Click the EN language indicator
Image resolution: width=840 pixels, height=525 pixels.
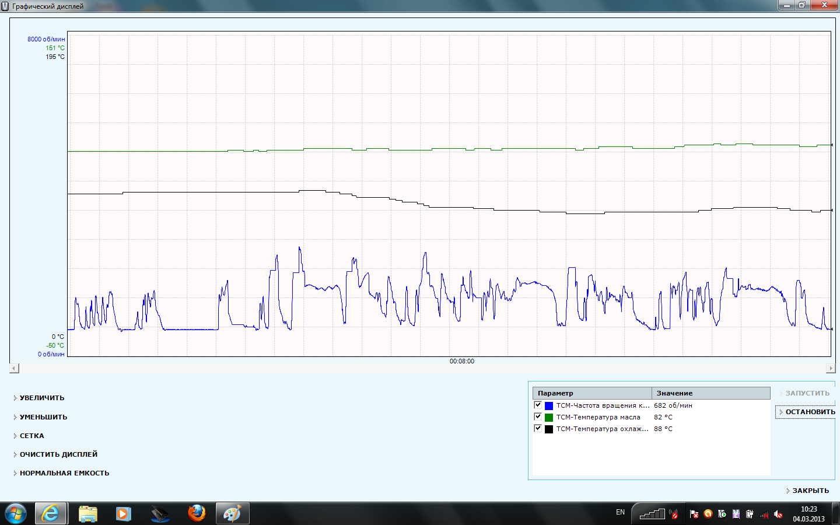(x=620, y=512)
